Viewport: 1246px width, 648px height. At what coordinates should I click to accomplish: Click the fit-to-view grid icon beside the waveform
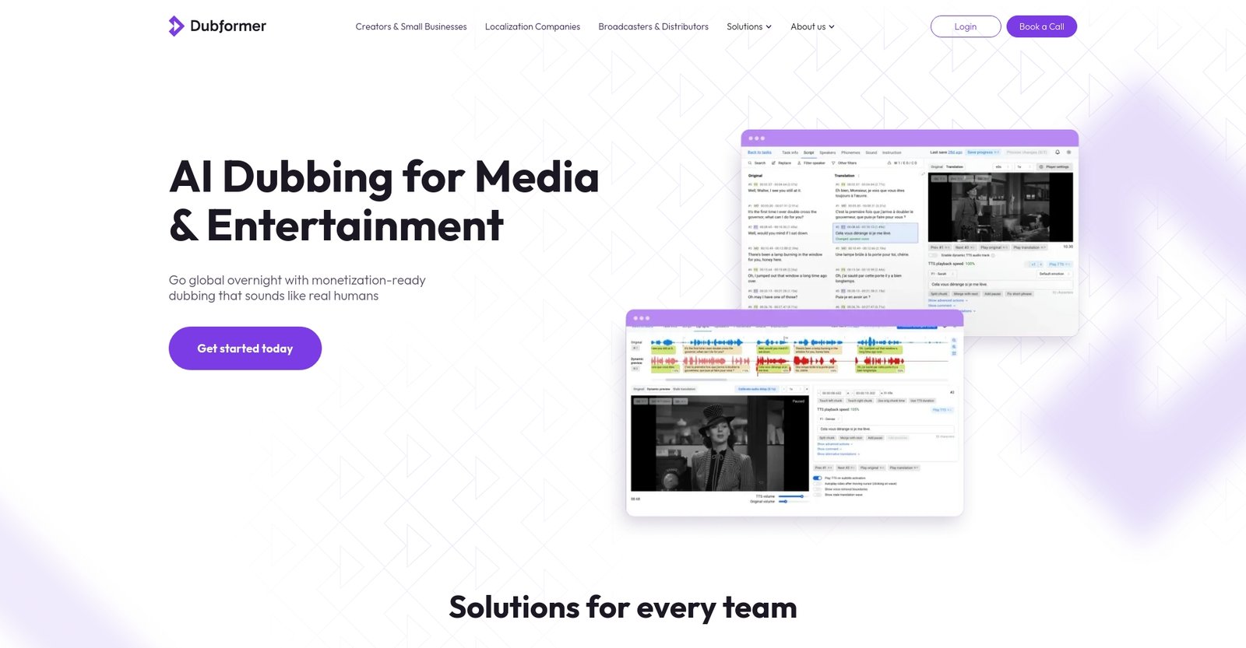pos(954,354)
